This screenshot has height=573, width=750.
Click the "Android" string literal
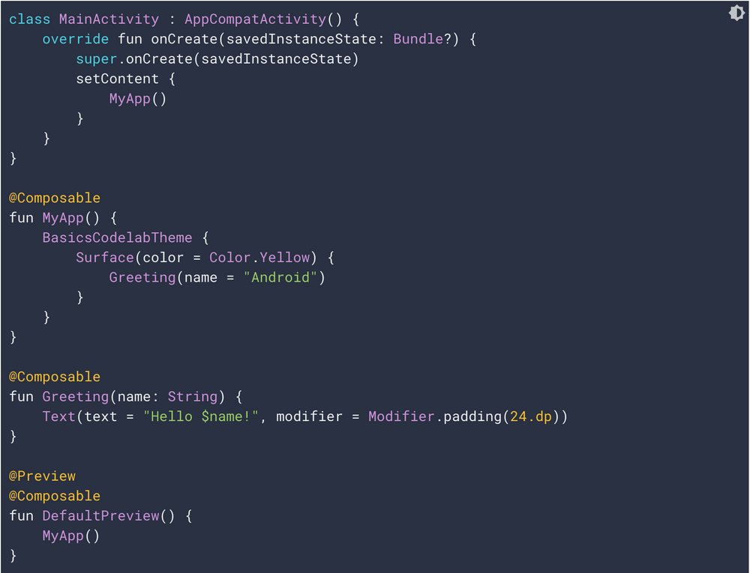(280, 277)
